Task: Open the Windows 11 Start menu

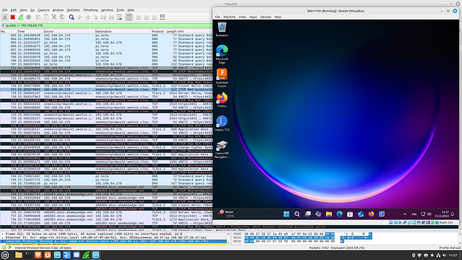Action: (x=286, y=214)
